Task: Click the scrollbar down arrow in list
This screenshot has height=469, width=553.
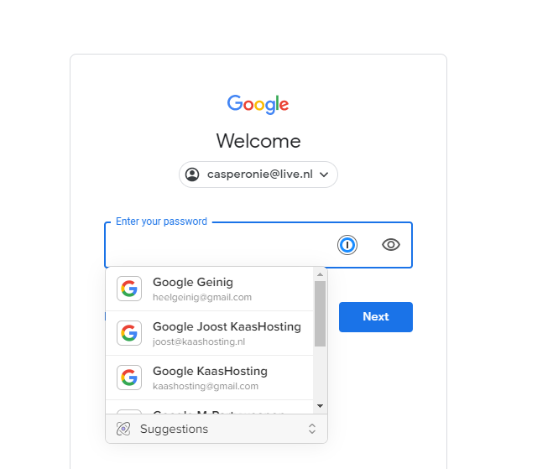Action: (x=320, y=406)
